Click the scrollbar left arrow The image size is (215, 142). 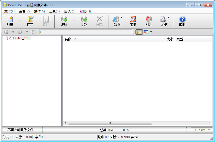click(65, 123)
